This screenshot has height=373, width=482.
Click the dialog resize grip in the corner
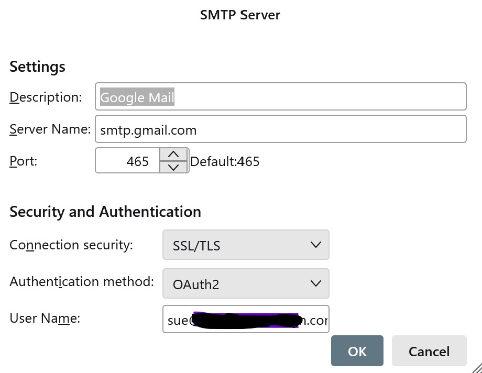click(x=476, y=367)
